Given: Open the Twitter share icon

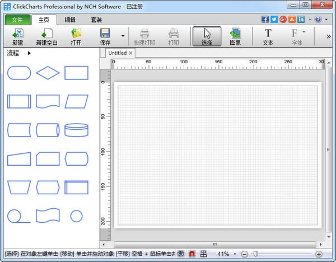Looking at the screenshot, I should point(274,20).
